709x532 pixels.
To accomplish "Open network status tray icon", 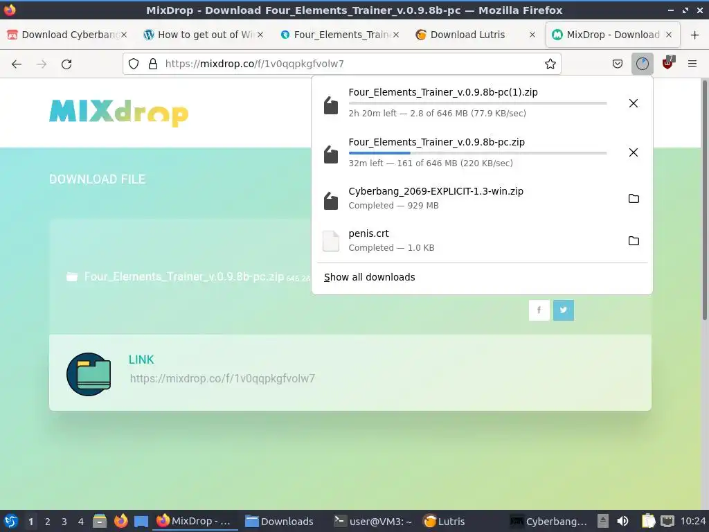I will pos(667,521).
